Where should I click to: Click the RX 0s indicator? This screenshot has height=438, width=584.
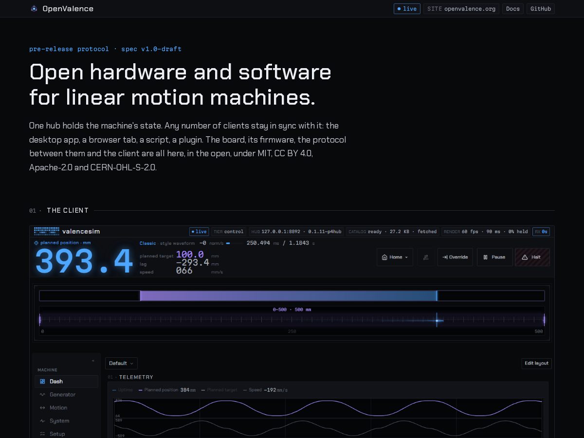tap(541, 232)
